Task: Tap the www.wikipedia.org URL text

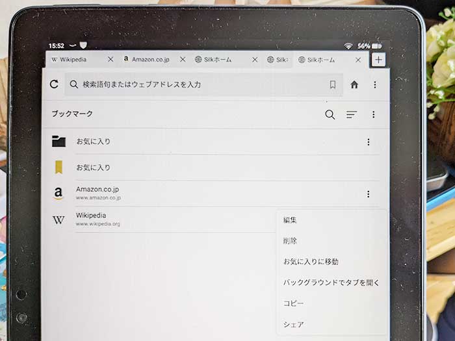Action: [x=97, y=224]
